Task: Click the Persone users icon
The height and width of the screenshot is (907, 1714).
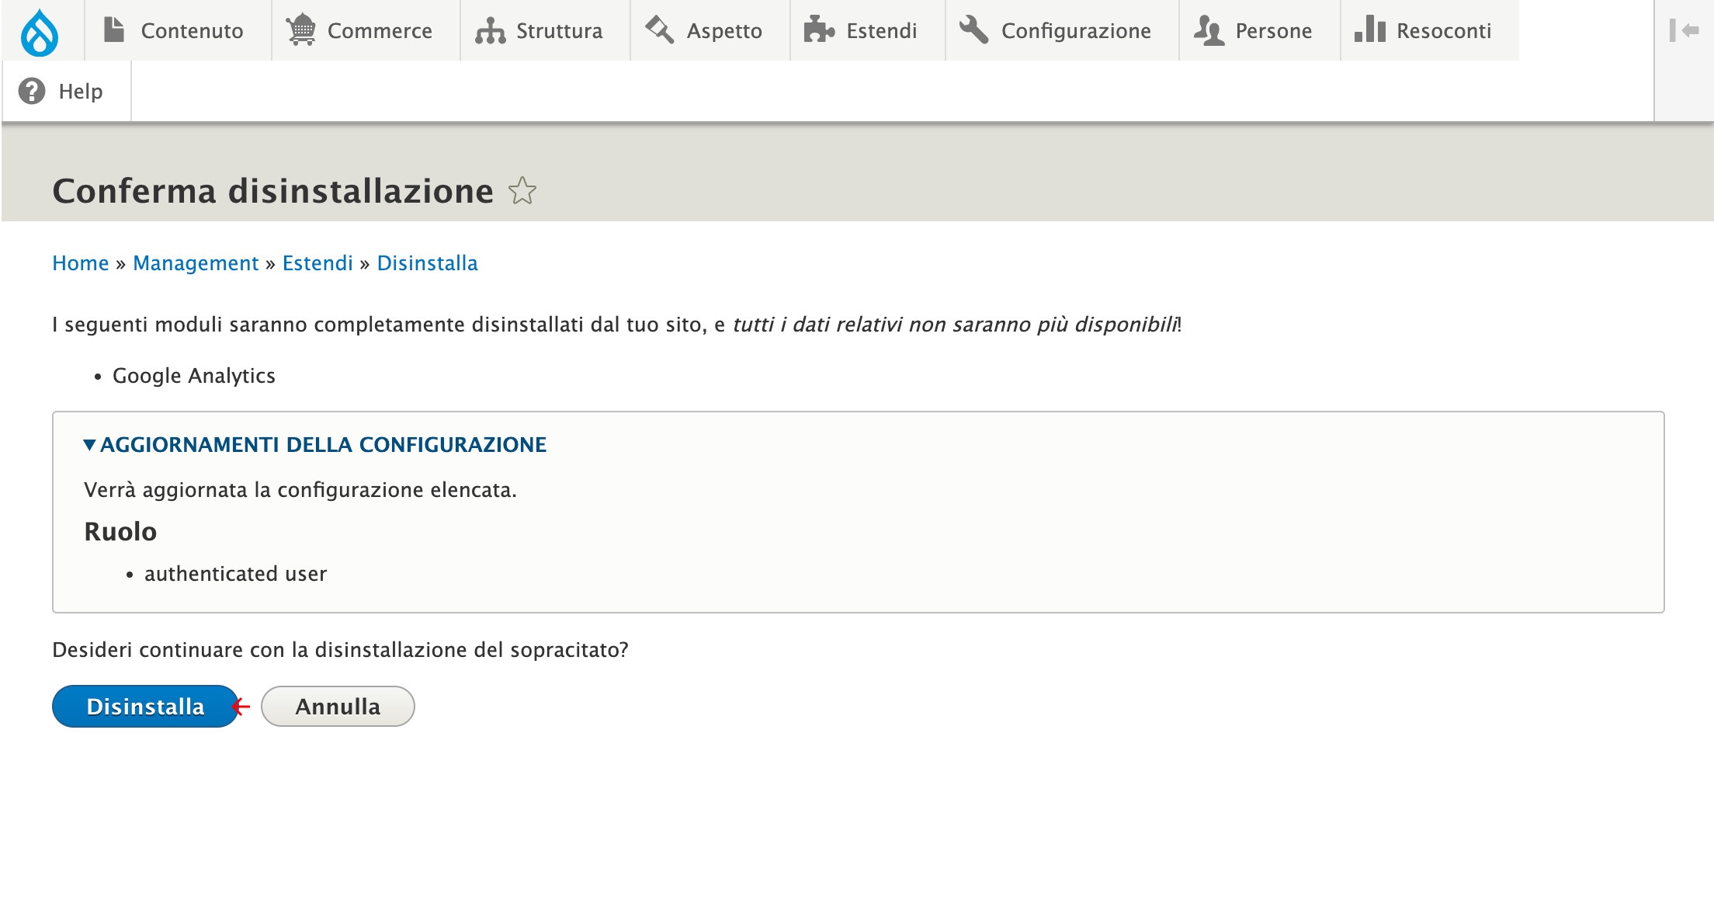Action: coord(1209,30)
